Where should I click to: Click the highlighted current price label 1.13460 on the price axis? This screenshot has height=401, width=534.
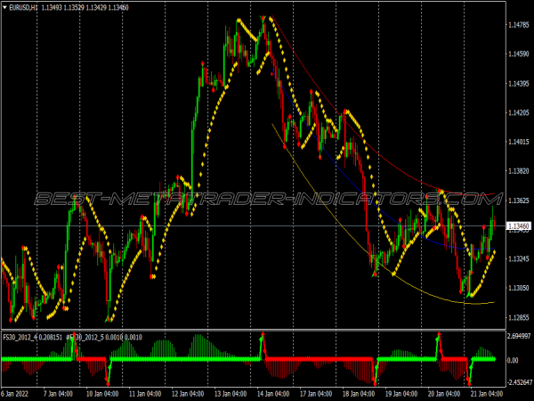click(519, 226)
